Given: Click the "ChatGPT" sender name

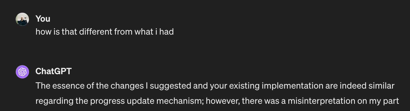Looking at the screenshot, I should coord(53,71).
